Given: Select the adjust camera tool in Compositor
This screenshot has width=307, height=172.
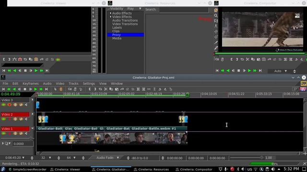Looking at the screenshot, I should [216, 32].
